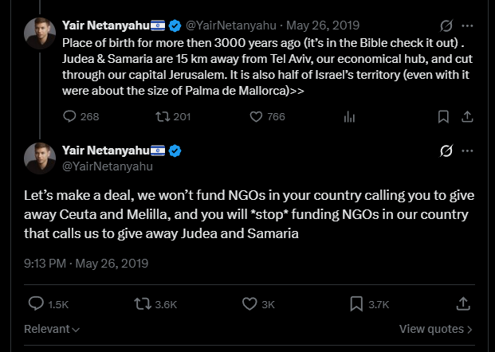The width and height of the screenshot is (495, 352).
Task: Open the @YairNetanyahu handle on main tweet
Action: [108, 166]
